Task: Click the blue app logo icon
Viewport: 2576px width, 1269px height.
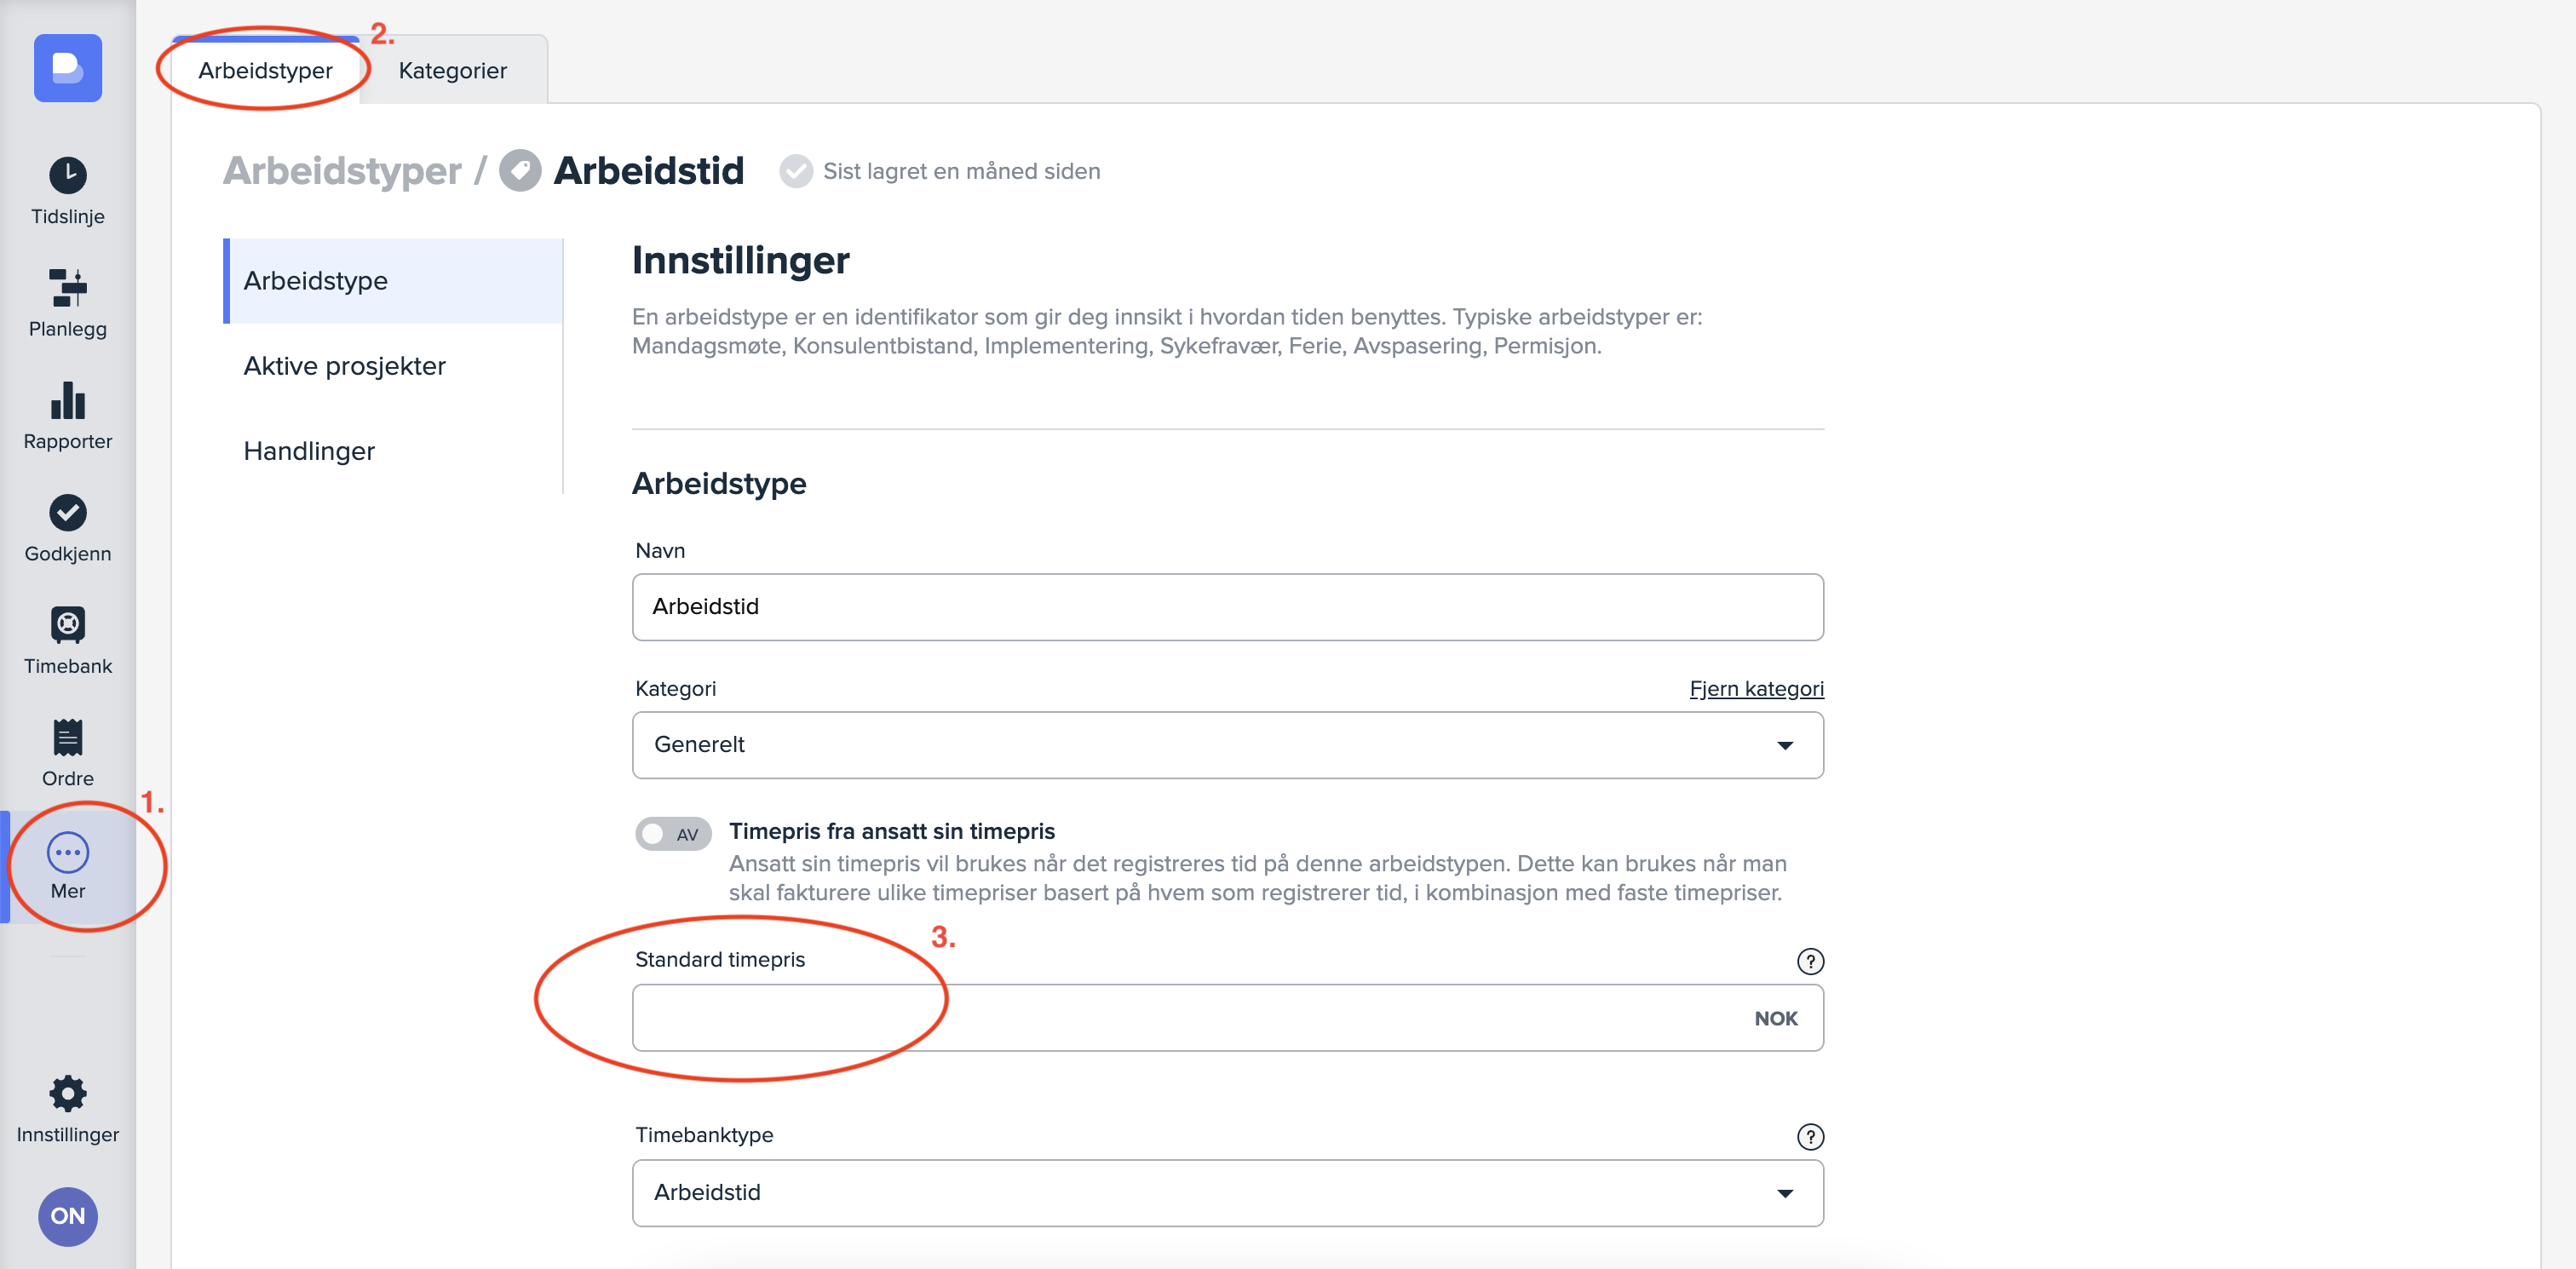Action: [67, 68]
